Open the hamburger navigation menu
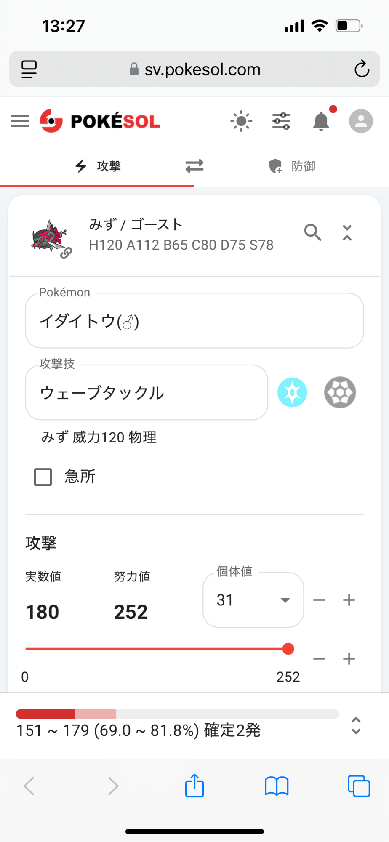This screenshot has width=389, height=842. pyautogui.click(x=20, y=121)
